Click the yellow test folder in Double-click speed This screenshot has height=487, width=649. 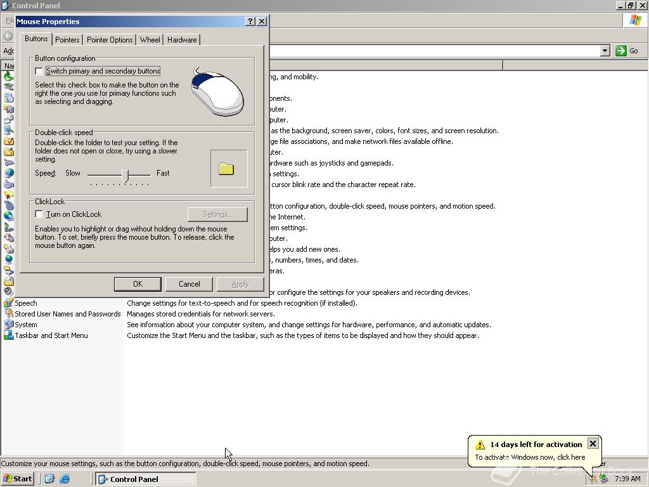226,169
